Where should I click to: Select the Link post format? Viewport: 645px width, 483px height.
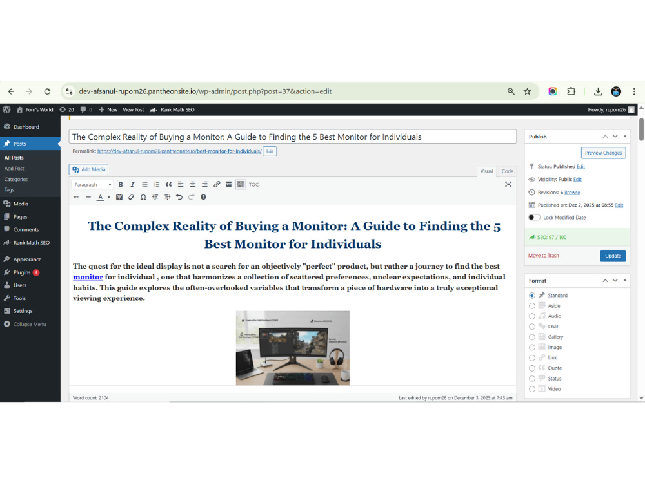(532, 357)
